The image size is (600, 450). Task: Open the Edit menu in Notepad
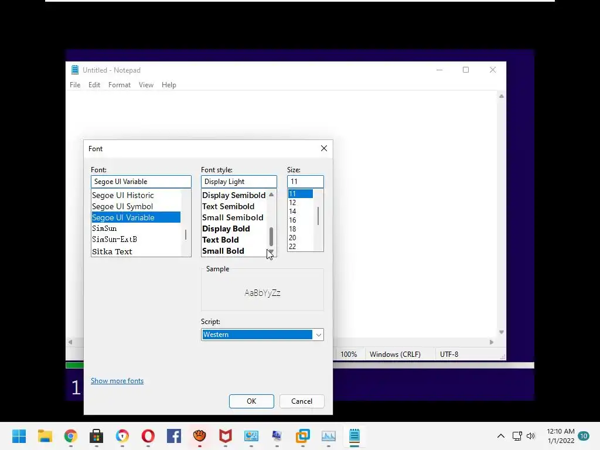[94, 85]
